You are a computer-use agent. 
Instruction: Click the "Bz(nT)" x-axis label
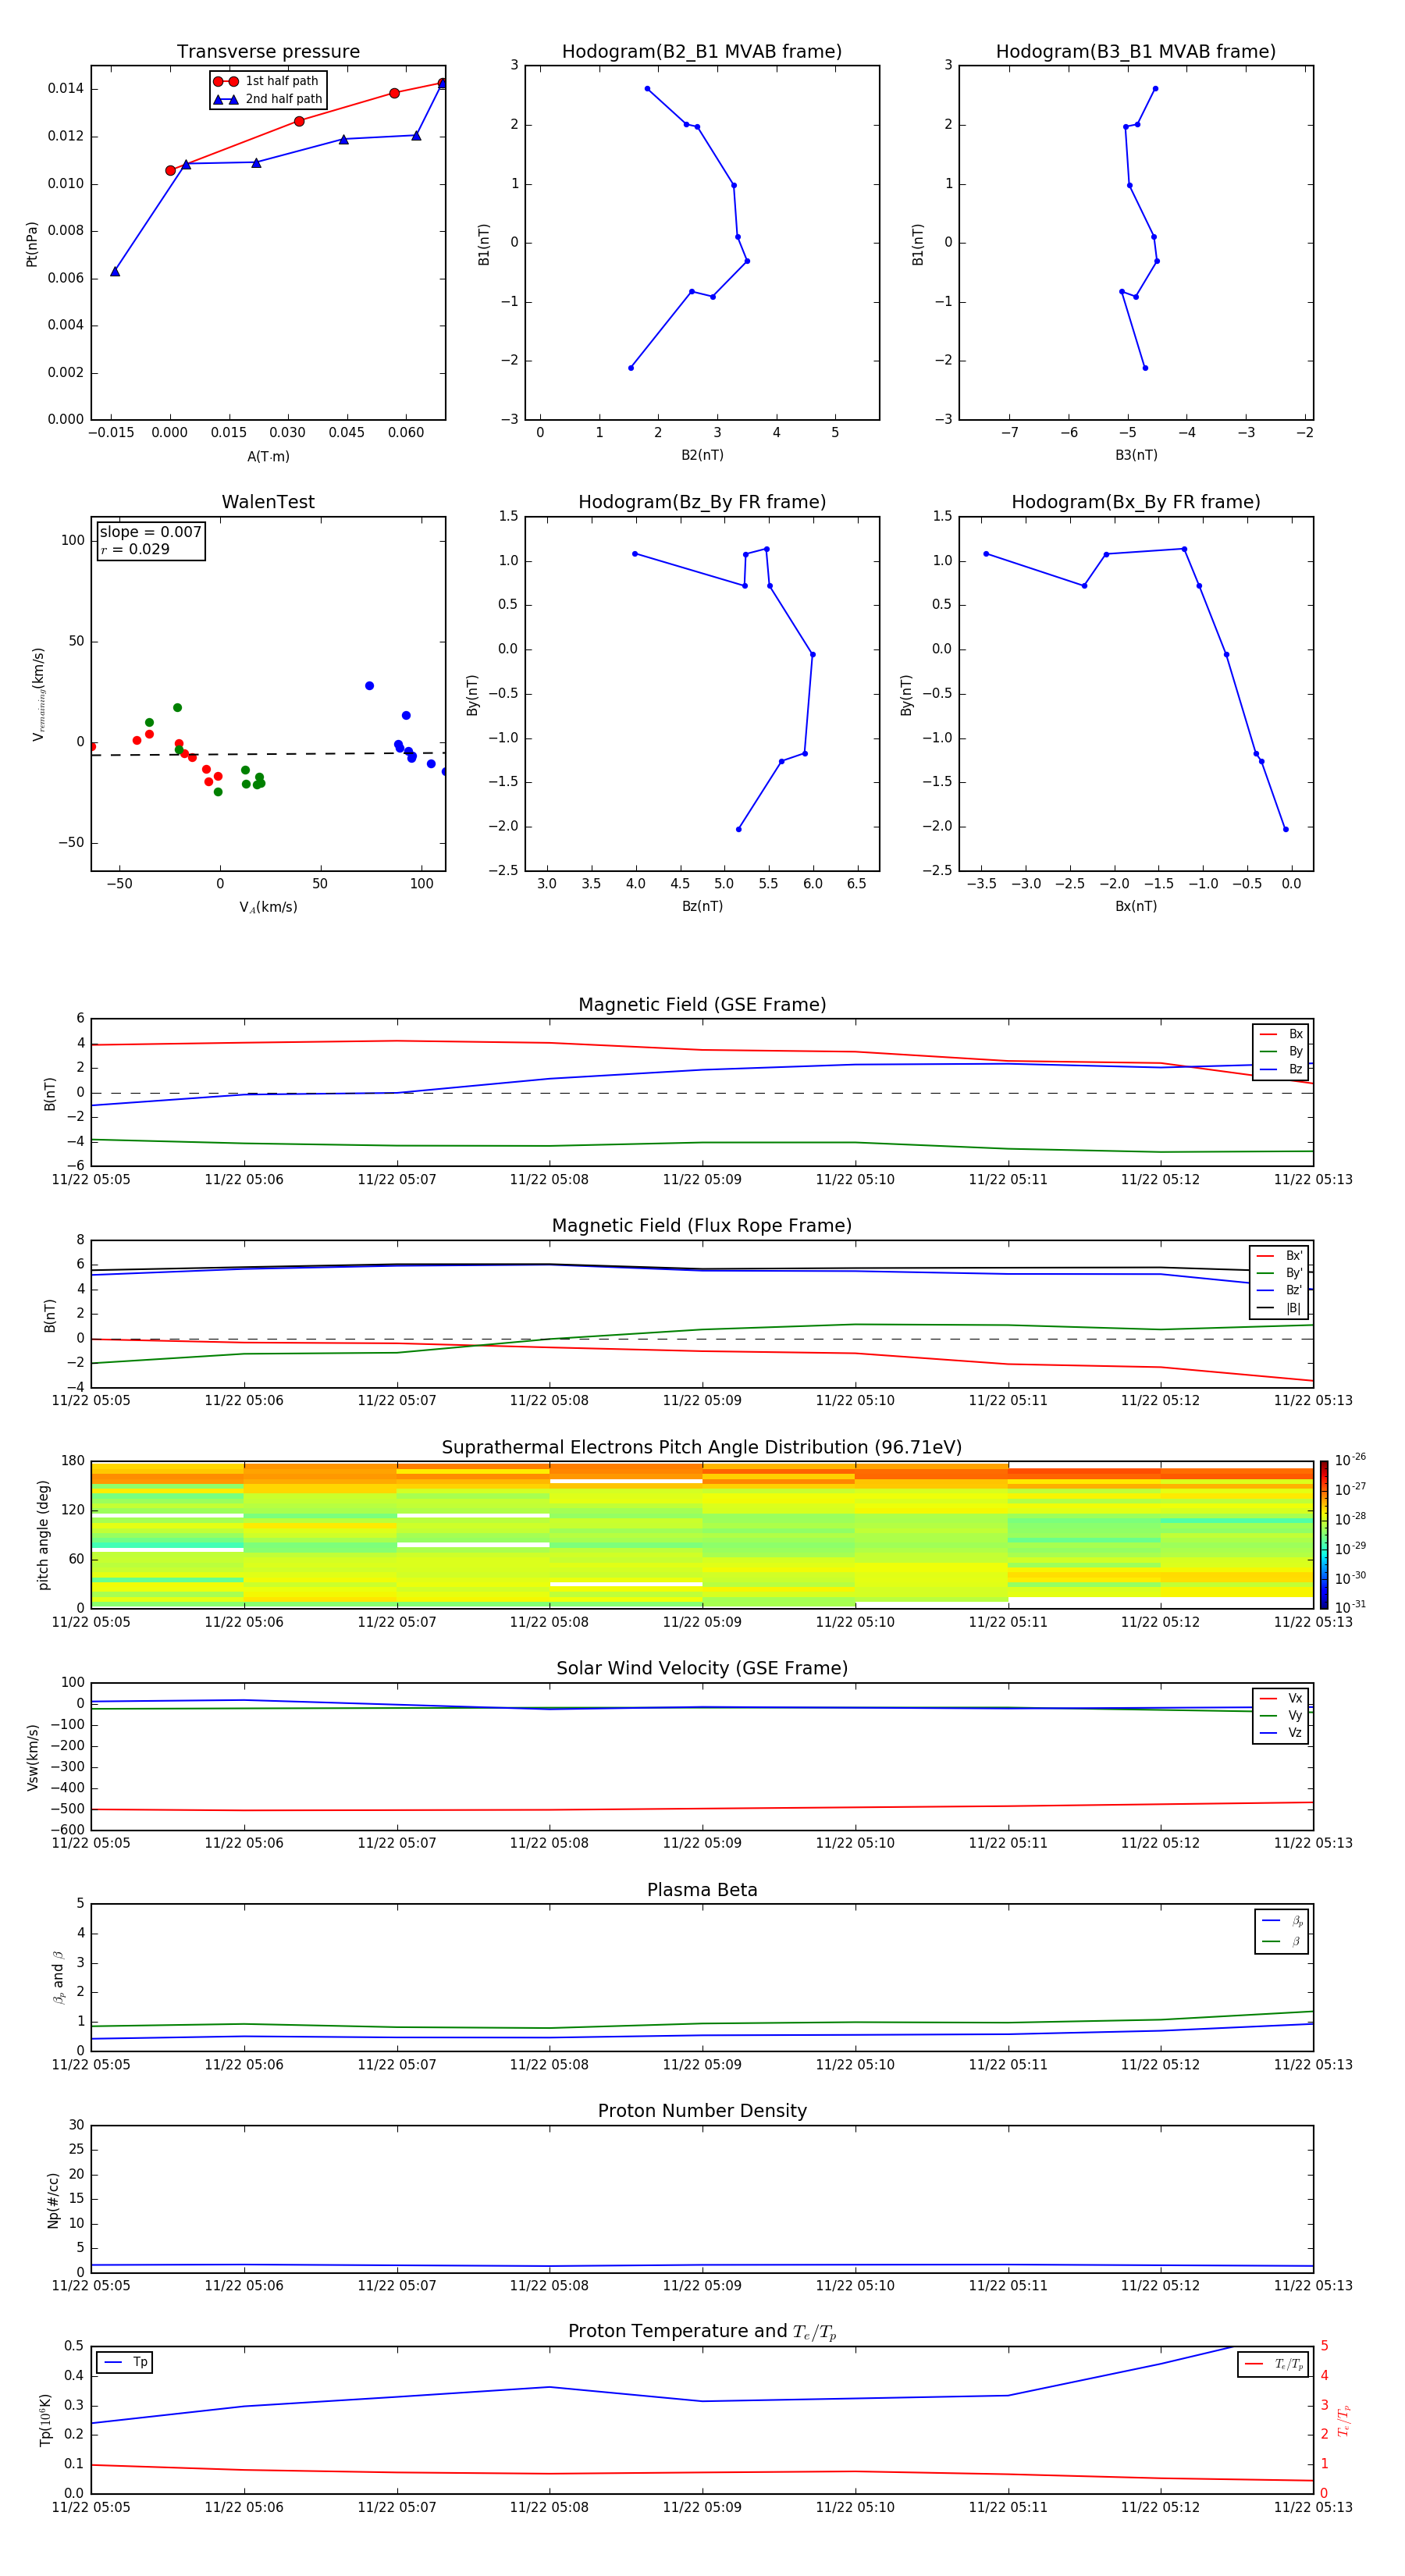point(702,906)
